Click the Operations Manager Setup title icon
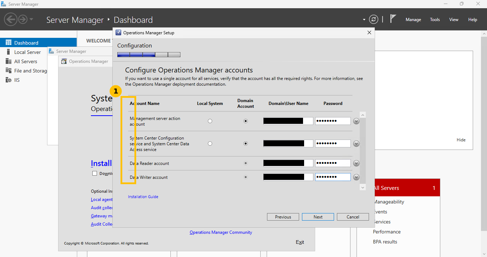 point(119,32)
